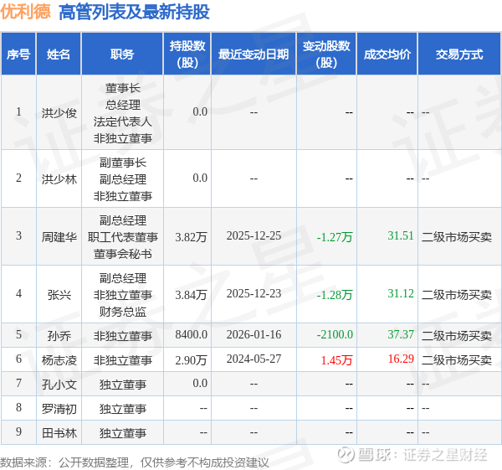This screenshot has width=502, height=470.
Task: Click 二级市场买卖 in 周建华's row
Action: tap(457, 237)
